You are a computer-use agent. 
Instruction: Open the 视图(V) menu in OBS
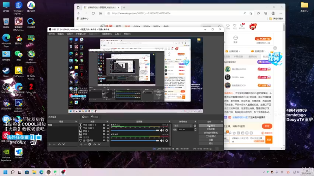pos(70,34)
